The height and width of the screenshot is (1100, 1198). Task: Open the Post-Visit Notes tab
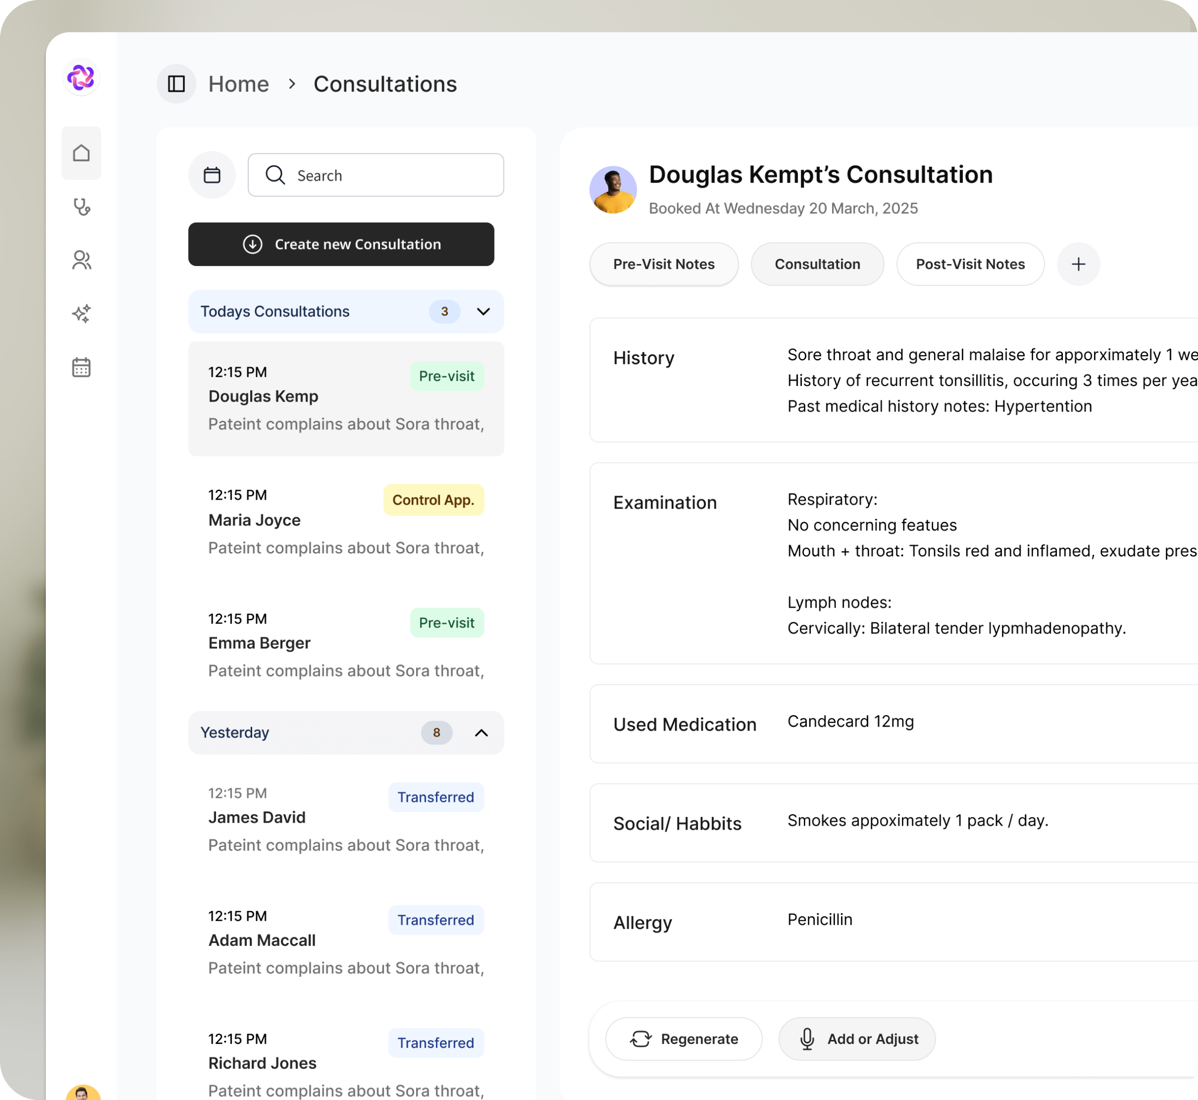point(970,264)
